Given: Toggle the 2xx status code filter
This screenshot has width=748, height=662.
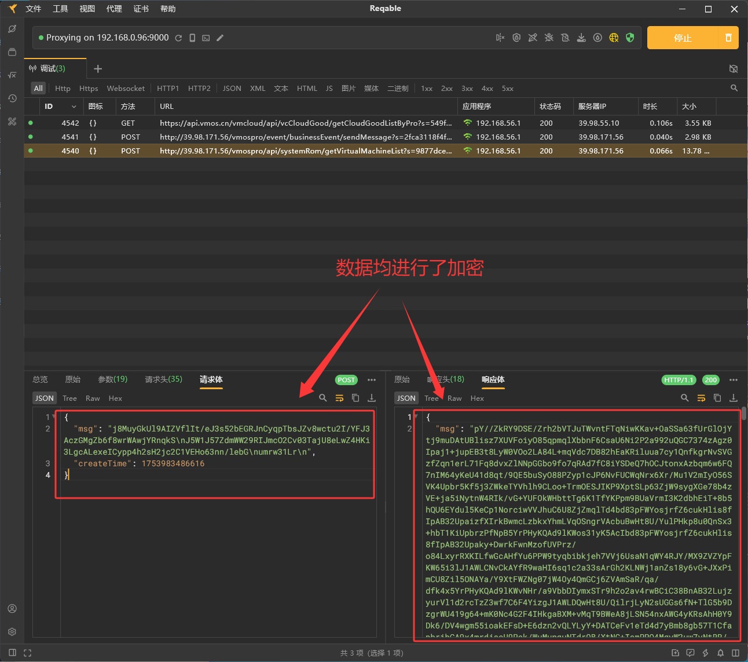Looking at the screenshot, I should tap(446, 88).
